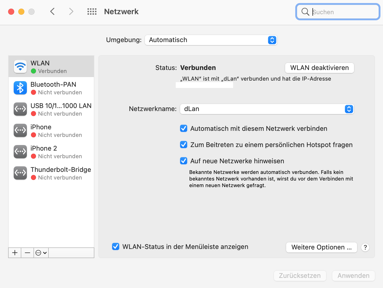Viewport: 383px width, 288px height.
Task: Open the Umgebung dropdown
Action: coord(211,40)
